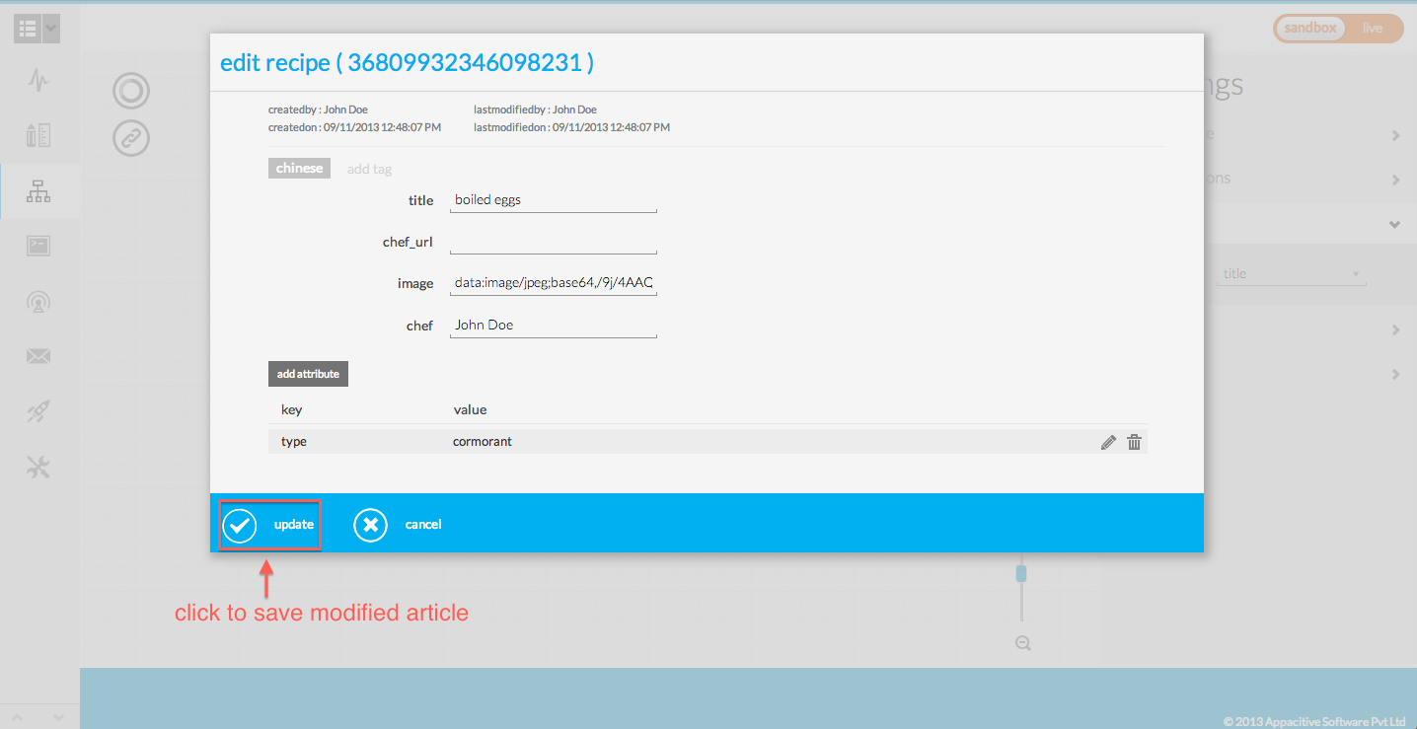Click the chef input field

click(x=553, y=325)
